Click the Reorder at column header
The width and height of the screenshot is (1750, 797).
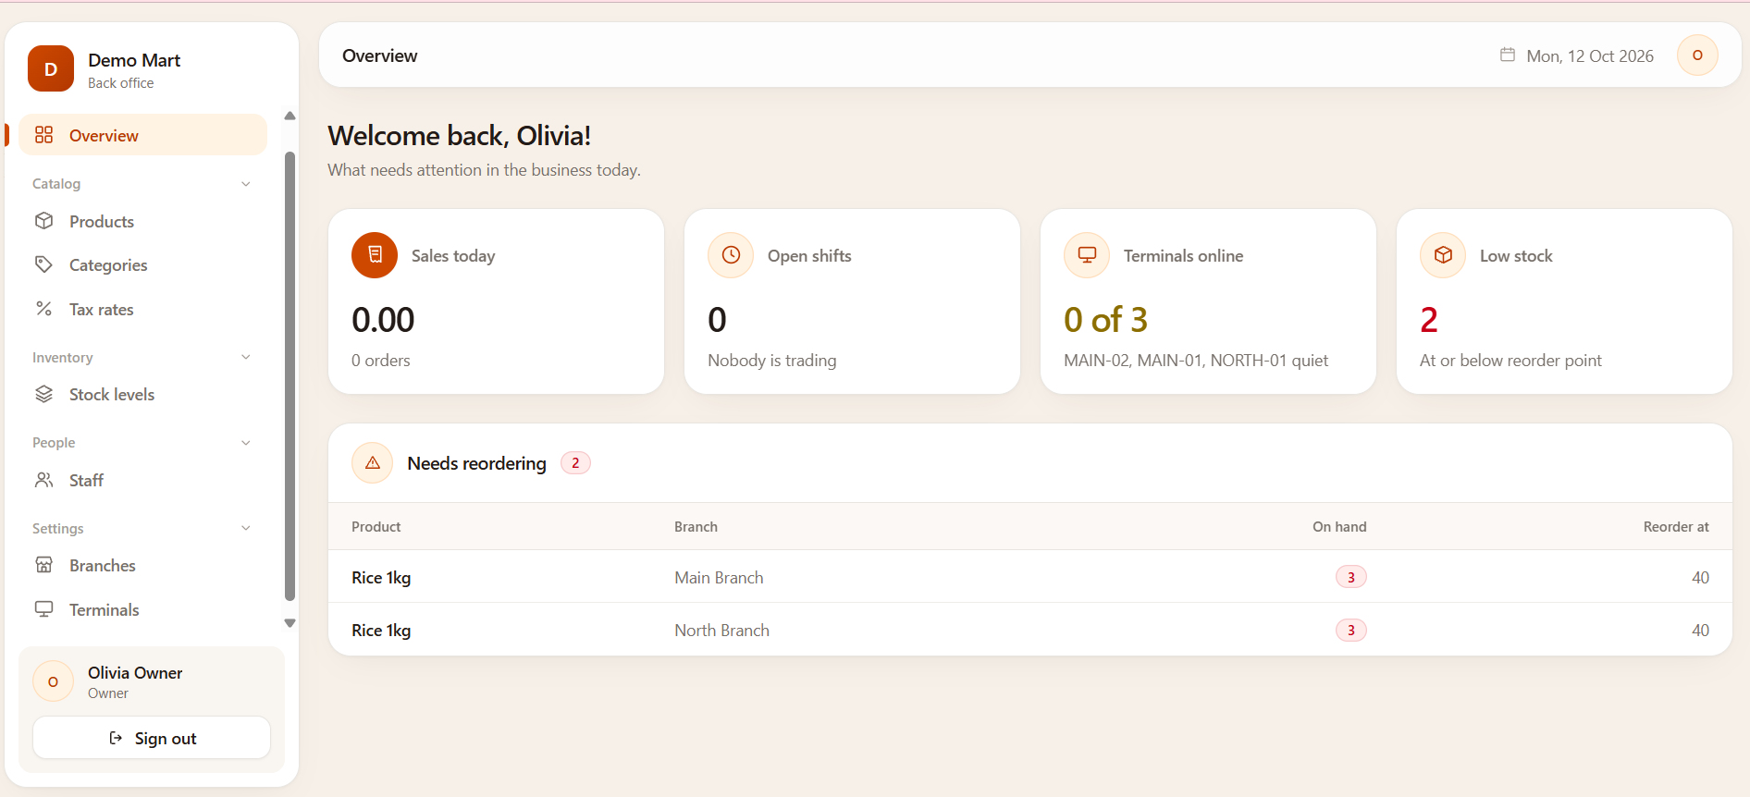(1676, 526)
